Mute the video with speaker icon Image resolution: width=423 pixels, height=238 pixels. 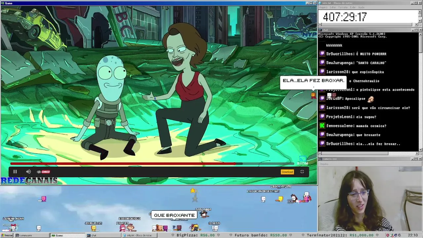click(28, 172)
